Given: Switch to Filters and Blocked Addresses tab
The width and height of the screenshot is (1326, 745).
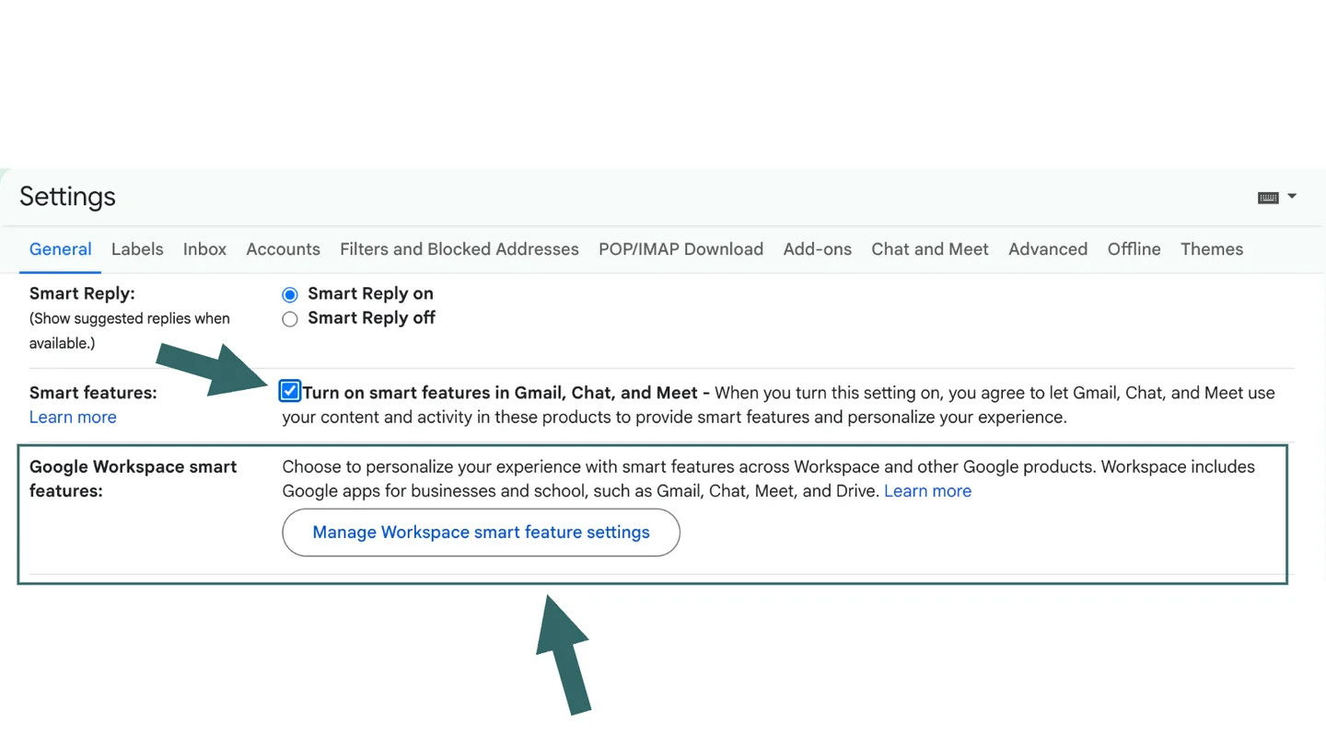Looking at the screenshot, I should coord(459,249).
